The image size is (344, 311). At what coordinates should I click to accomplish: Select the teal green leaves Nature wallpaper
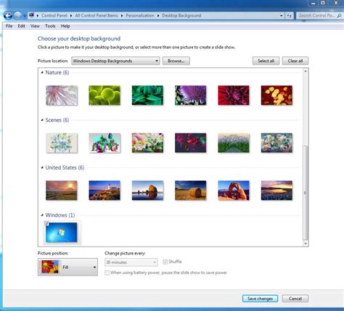[x=147, y=96]
